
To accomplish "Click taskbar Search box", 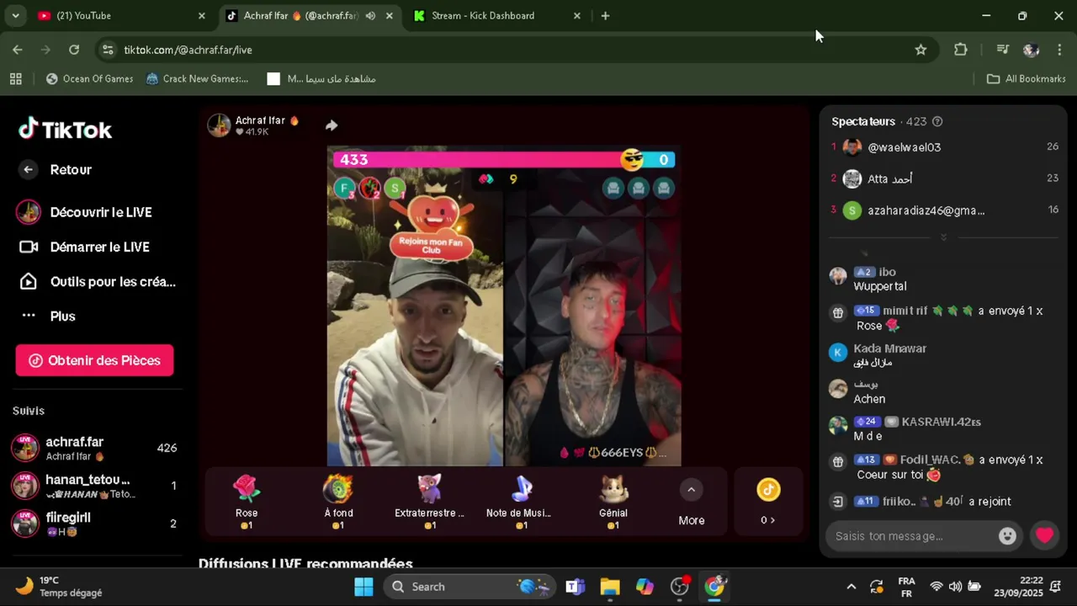I will 470,587.
